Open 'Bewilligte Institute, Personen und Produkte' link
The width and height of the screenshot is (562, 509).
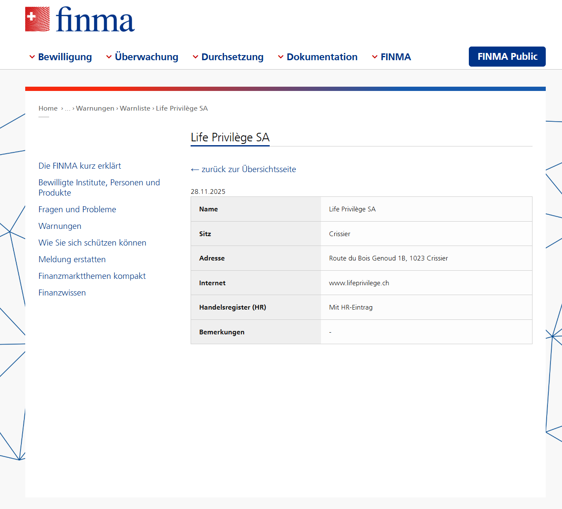click(99, 187)
